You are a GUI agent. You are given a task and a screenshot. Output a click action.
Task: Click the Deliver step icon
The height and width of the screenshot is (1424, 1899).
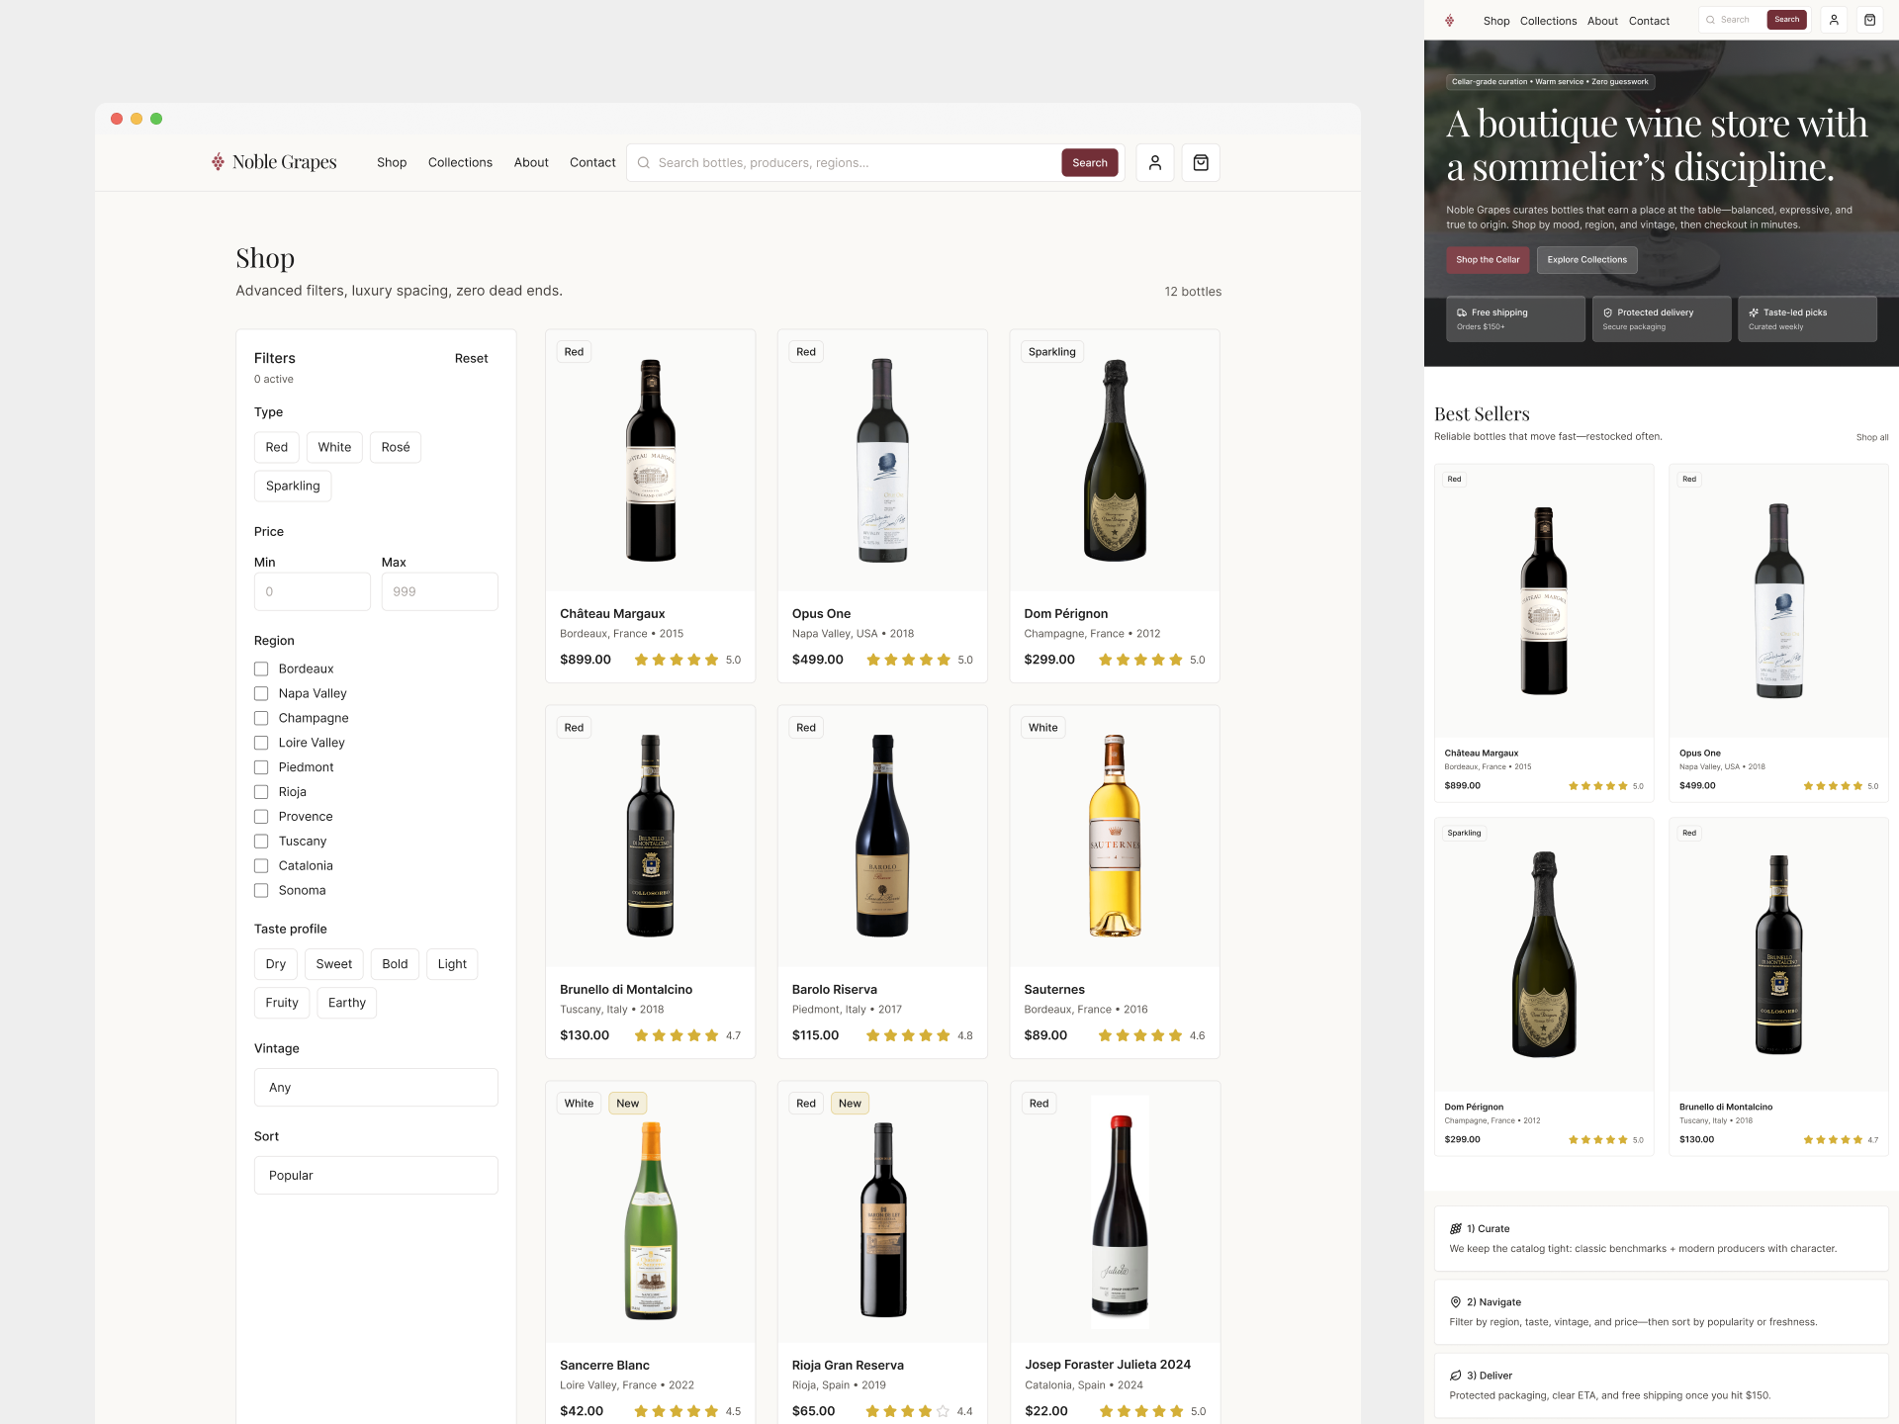pyautogui.click(x=1456, y=1376)
